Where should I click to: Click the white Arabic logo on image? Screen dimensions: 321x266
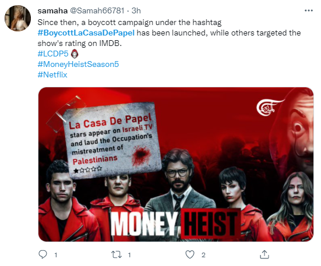pos(270,107)
